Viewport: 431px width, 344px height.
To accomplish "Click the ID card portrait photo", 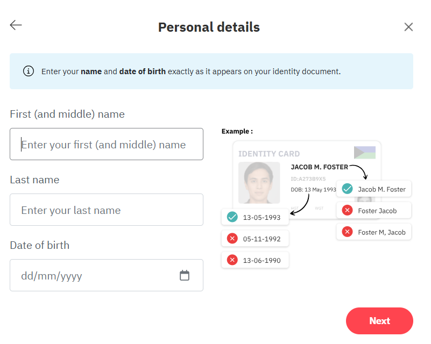I will pos(259,183).
